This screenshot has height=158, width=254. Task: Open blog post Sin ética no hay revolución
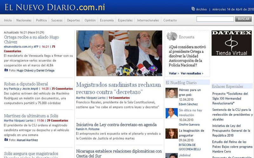coord(190,113)
